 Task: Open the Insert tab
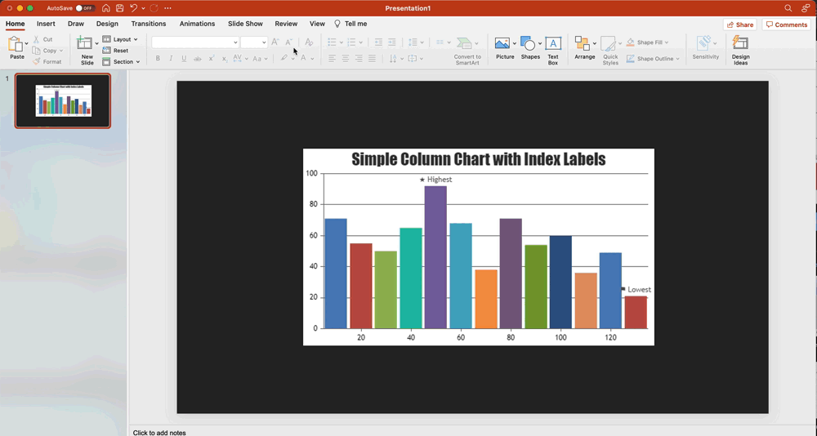coord(46,24)
